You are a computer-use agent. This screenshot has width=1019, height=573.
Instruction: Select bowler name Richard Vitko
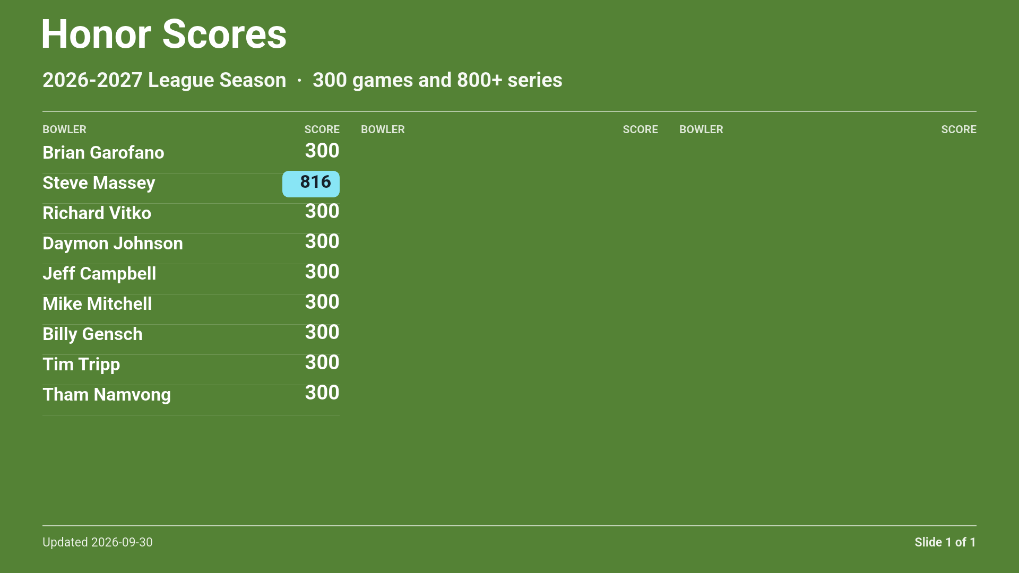click(x=97, y=213)
